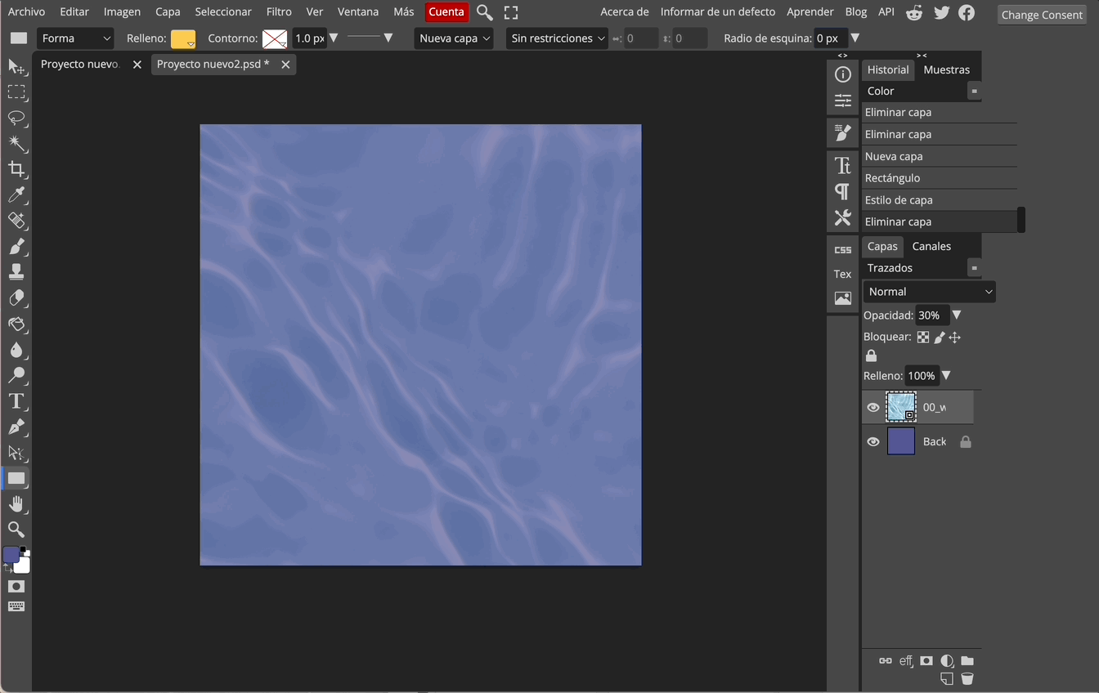This screenshot has width=1099, height=693.
Task: Toggle lock transparent pixels checkerboard
Action: tap(923, 338)
